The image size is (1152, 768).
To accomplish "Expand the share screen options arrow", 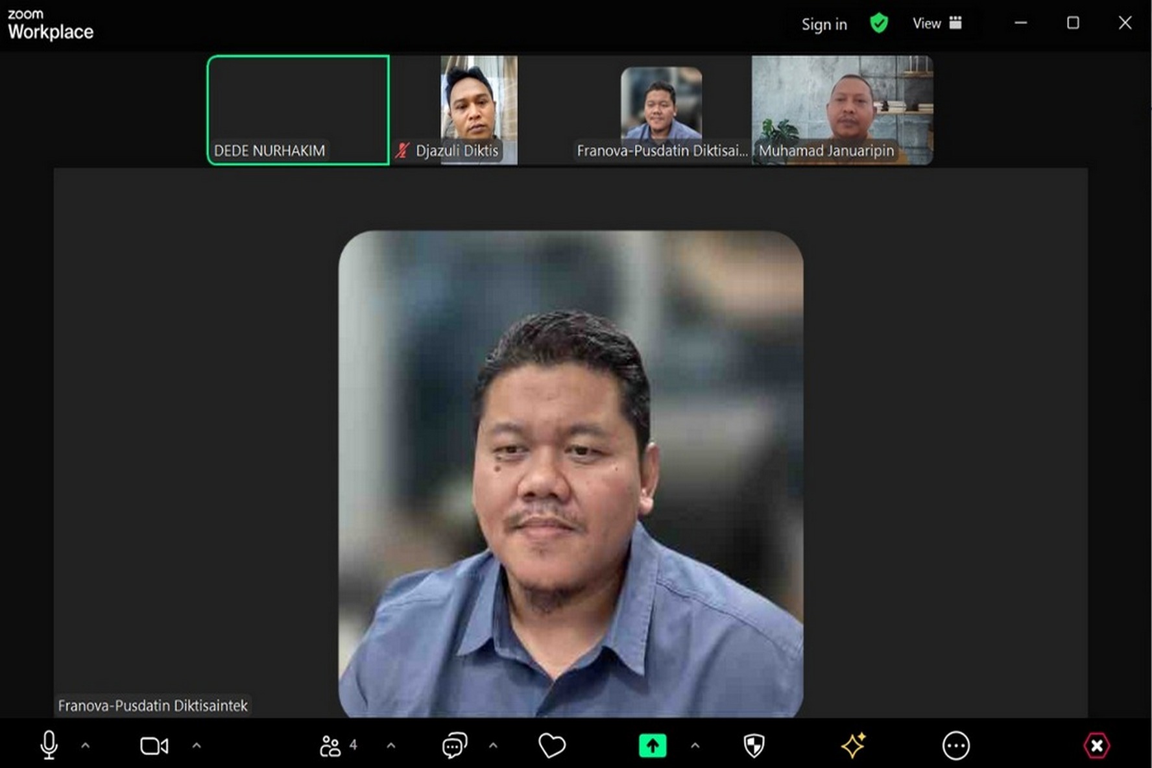I will (695, 746).
